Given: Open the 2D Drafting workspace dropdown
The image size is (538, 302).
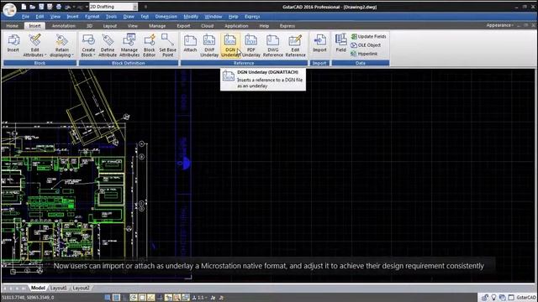Looking at the screenshot, I should pyautogui.click(x=135, y=7).
